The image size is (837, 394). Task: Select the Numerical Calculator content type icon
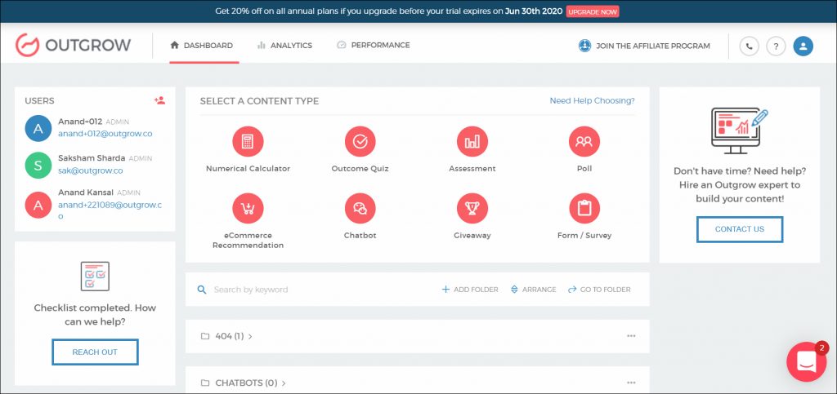(248, 142)
